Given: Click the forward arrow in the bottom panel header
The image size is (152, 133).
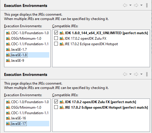Looking at the screenshot, I should (136, 74).
